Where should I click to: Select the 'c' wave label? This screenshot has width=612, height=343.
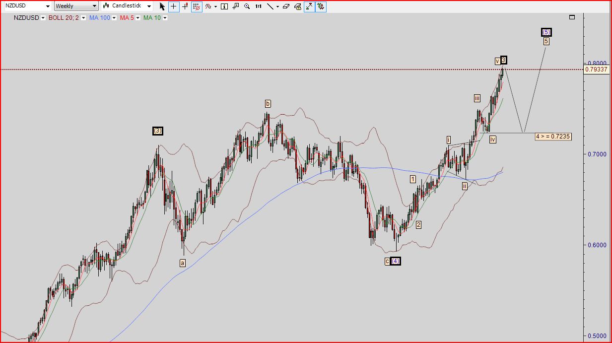tap(387, 261)
